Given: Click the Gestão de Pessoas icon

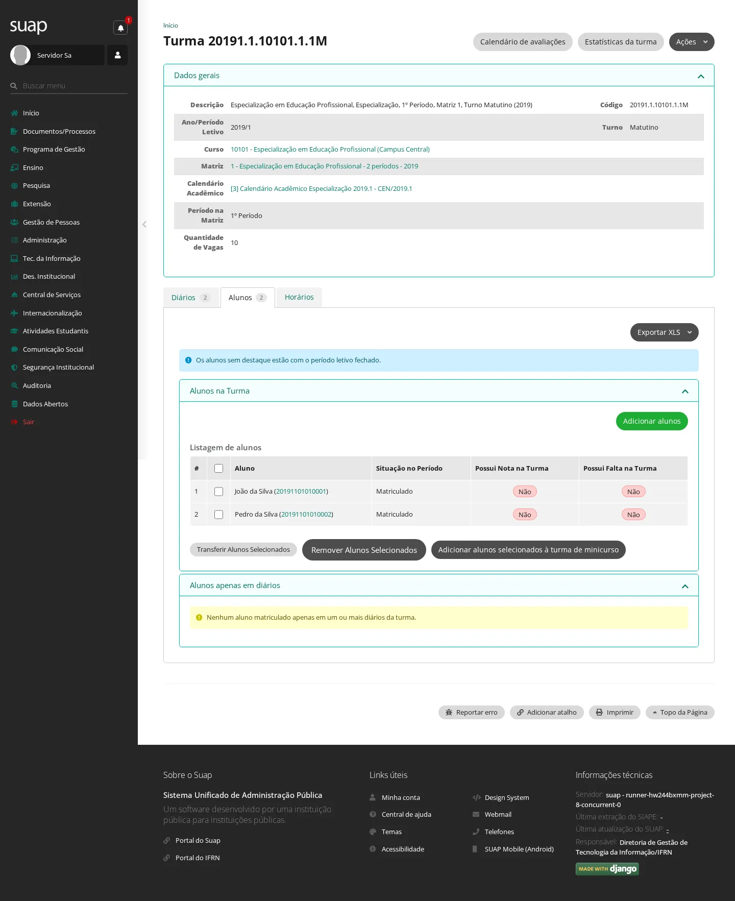Looking at the screenshot, I should (x=14, y=222).
